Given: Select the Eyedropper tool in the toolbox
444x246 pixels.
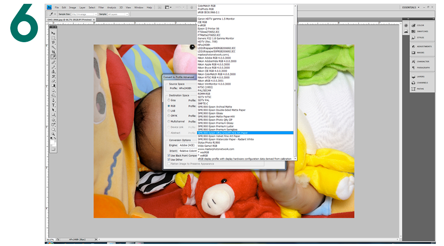Looking at the screenshot, I should (x=53, y=57).
